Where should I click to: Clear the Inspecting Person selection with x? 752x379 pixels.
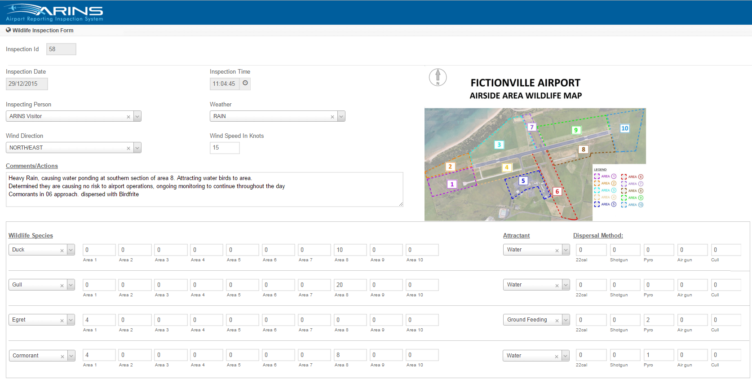click(128, 117)
